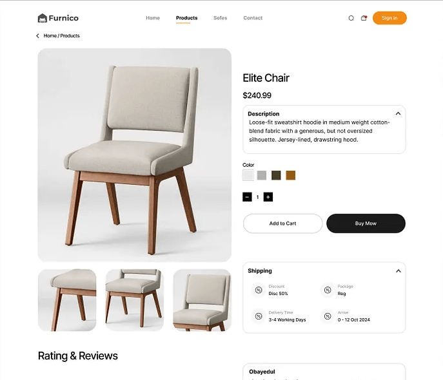Decrease quantity with minus button
The width and height of the screenshot is (443, 380).
pos(247,197)
